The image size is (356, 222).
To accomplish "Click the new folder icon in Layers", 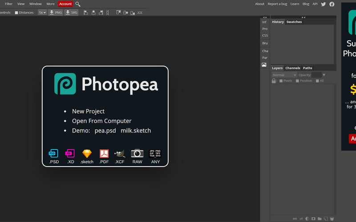I will point(320,218).
